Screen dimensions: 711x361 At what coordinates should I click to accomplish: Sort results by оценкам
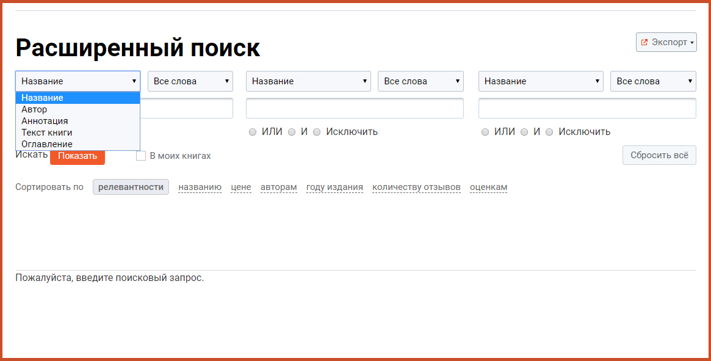488,187
